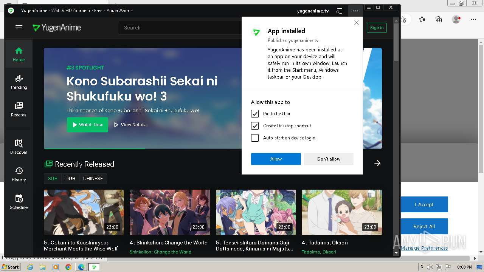Image resolution: width=484 pixels, height=272 pixels.
Task: Open Edge profile avatar in background window
Action: tap(456, 19)
